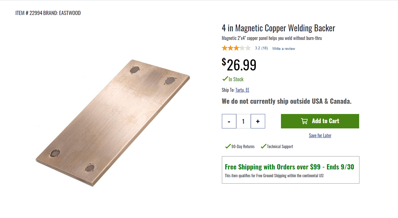Click the Free Shipping with Orders over $99 heading

(289, 167)
